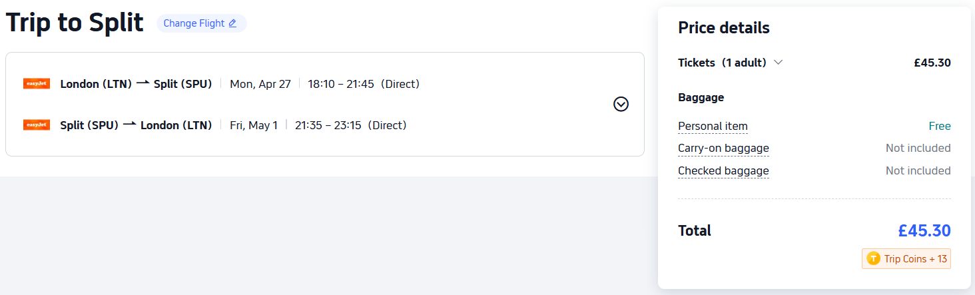Click the gold Trip Coins icon
Image resolution: width=975 pixels, height=295 pixels.
(874, 258)
